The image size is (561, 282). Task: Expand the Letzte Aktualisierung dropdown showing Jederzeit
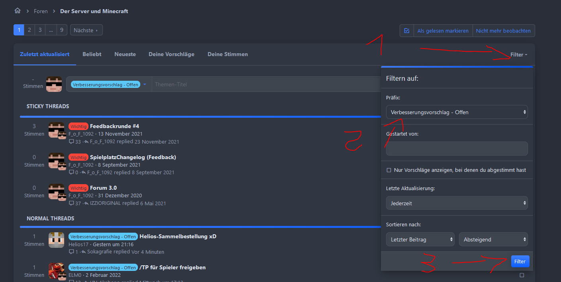(457, 203)
